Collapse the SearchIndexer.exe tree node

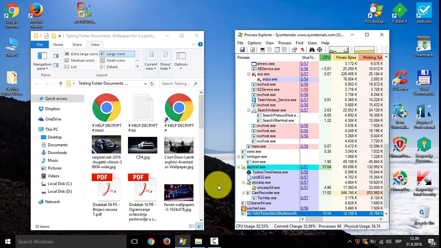[x=249, y=110]
